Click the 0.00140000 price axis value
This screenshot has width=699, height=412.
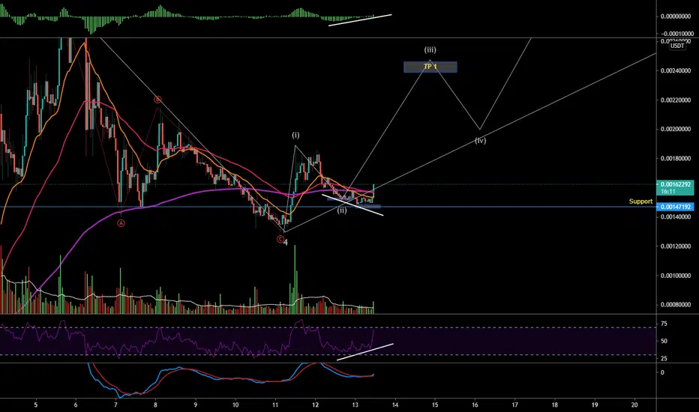(675, 217)
